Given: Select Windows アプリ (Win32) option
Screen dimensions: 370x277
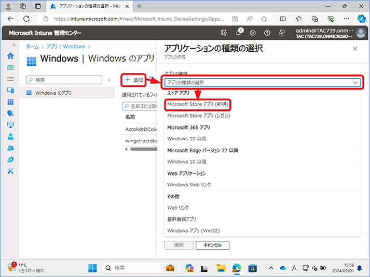Looking at the screenshot, I should tap(193, 230).
